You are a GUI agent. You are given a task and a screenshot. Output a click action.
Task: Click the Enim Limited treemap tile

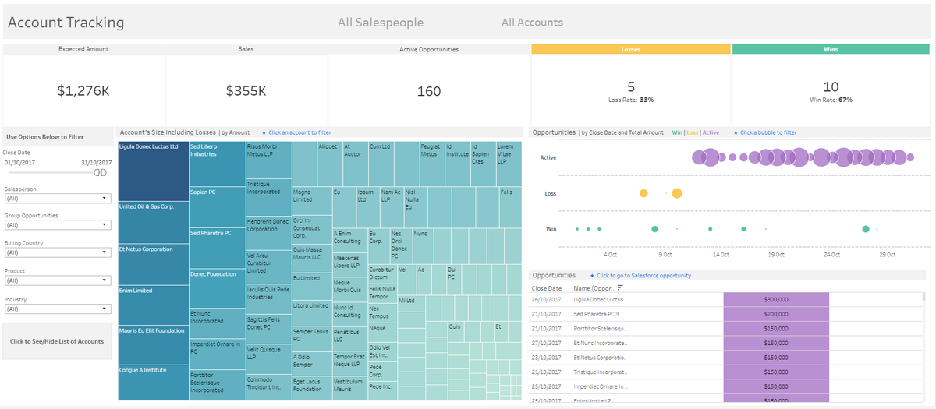point(153,305)
